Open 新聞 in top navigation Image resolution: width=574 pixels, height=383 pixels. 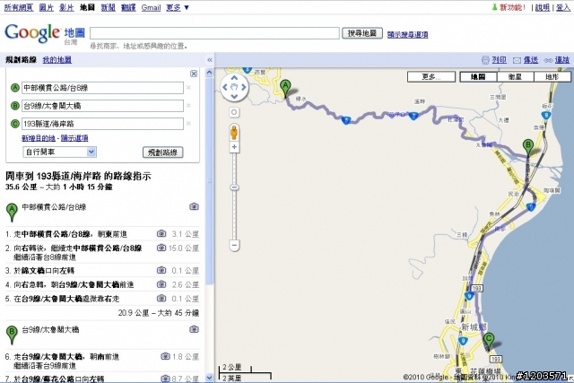click(108, 8)
